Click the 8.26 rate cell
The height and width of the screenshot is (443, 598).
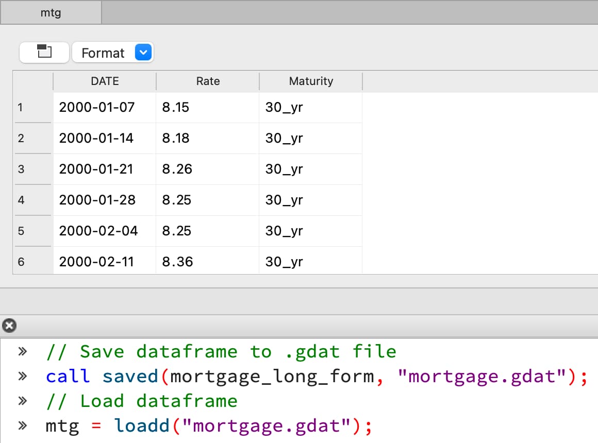pyautogui.click(x=177, y=169)
